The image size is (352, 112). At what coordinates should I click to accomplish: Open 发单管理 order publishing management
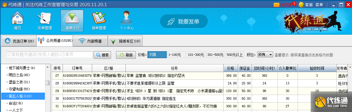click(45, 21)
